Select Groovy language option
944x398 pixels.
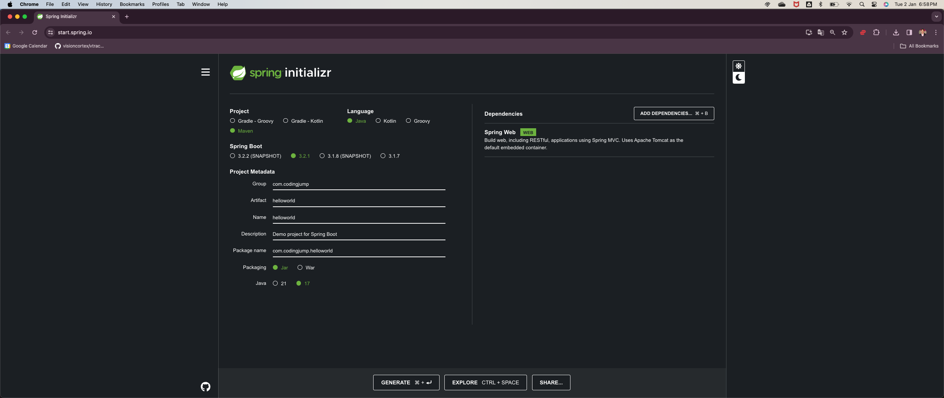pos(408,121)
